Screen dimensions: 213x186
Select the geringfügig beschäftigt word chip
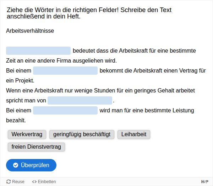82,134
